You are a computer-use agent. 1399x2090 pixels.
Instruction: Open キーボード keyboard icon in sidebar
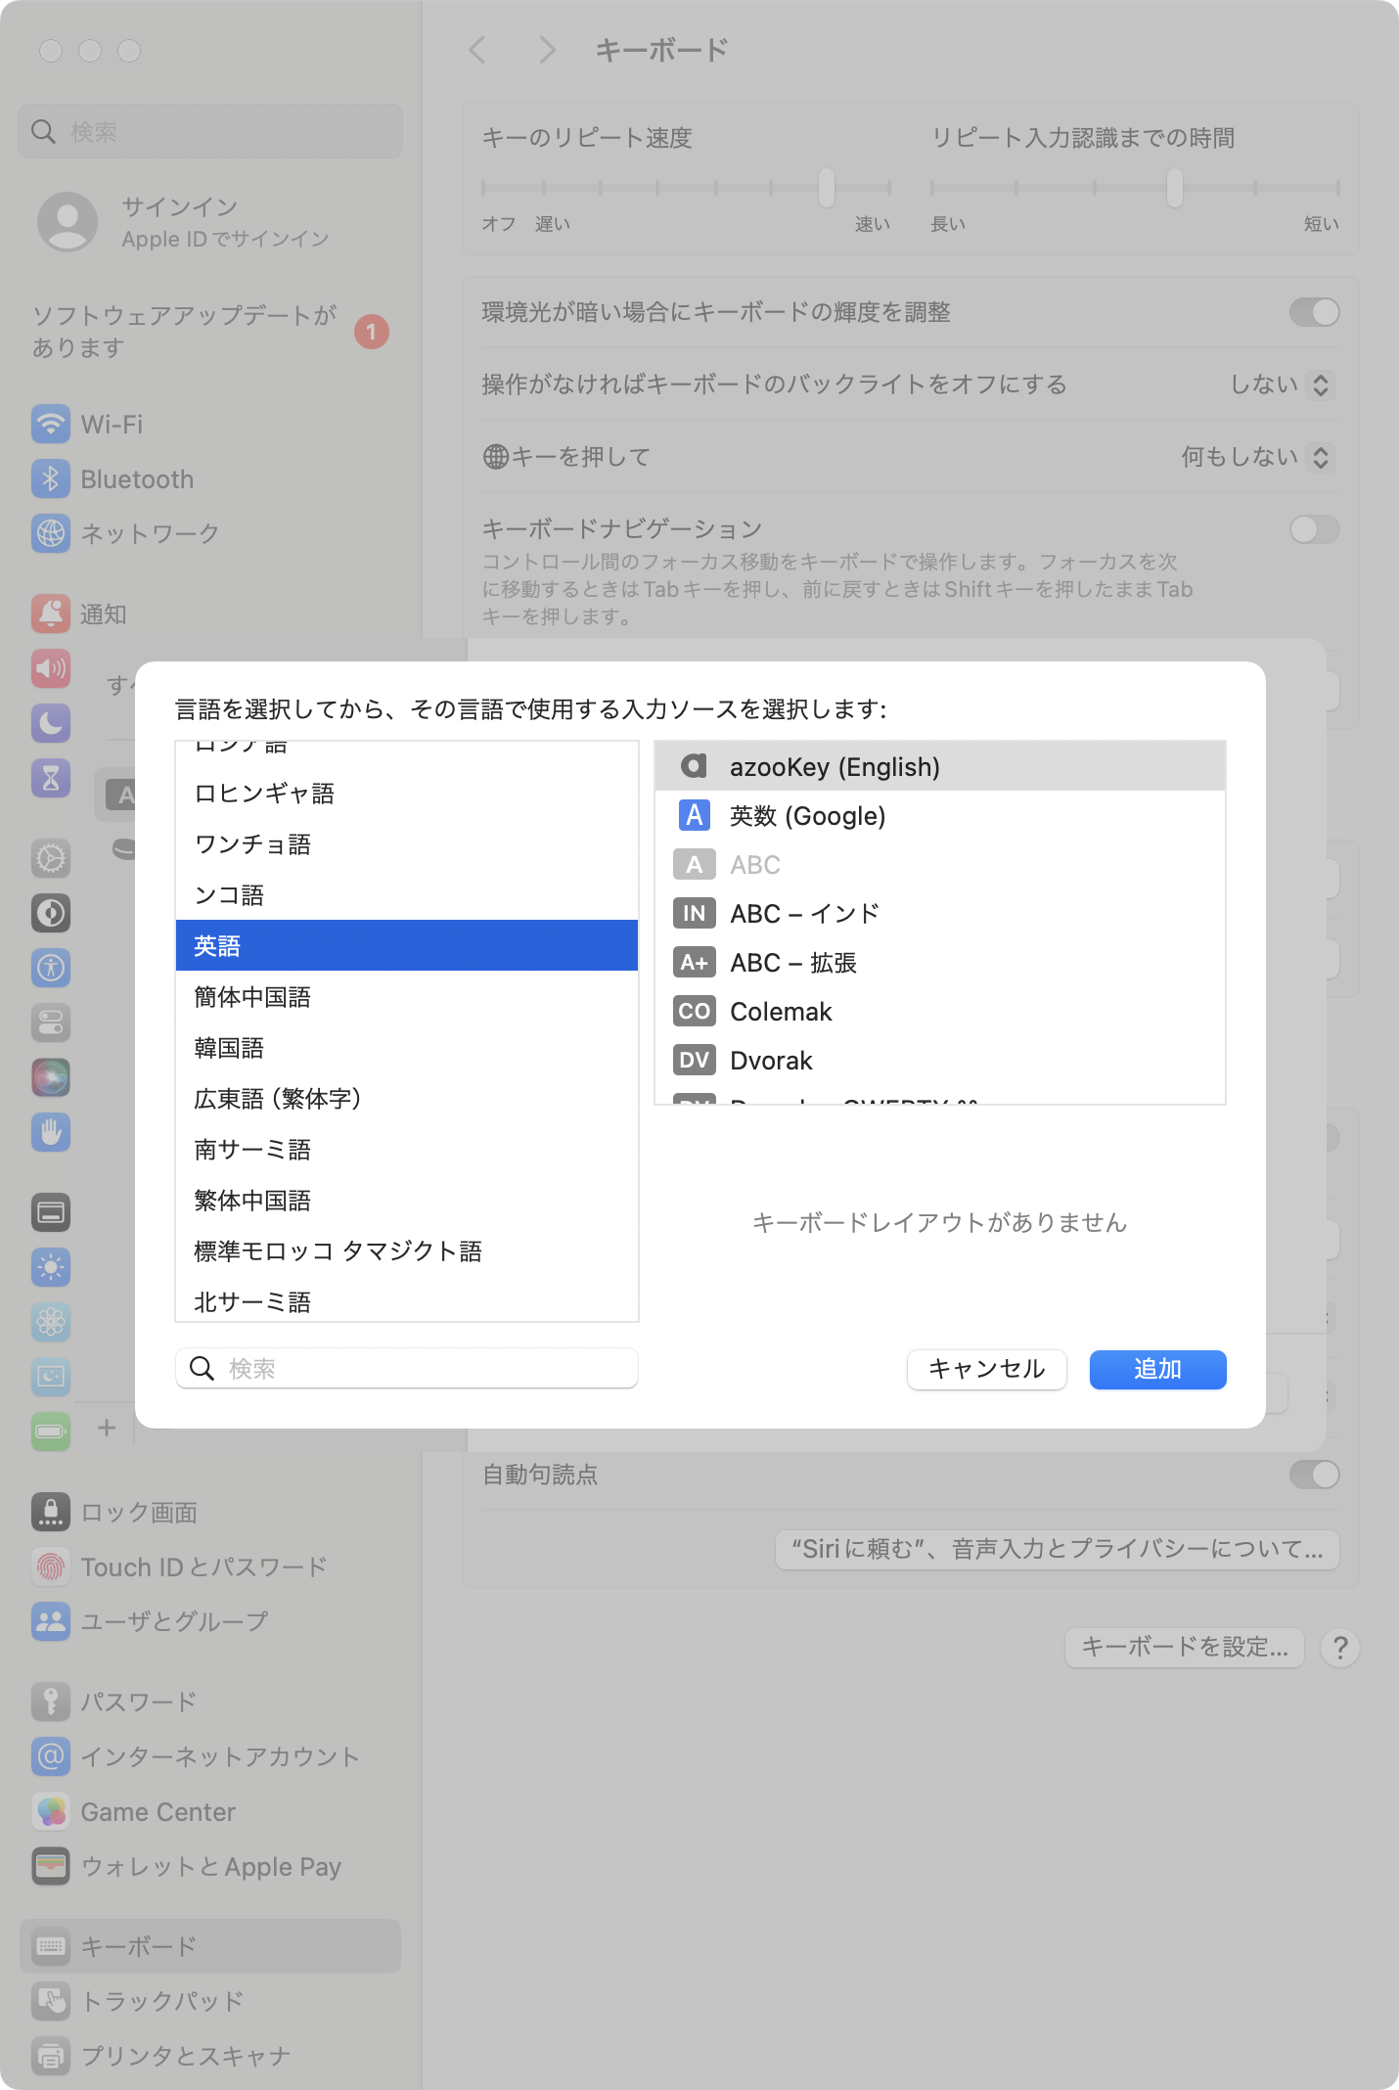(51, 1946)
